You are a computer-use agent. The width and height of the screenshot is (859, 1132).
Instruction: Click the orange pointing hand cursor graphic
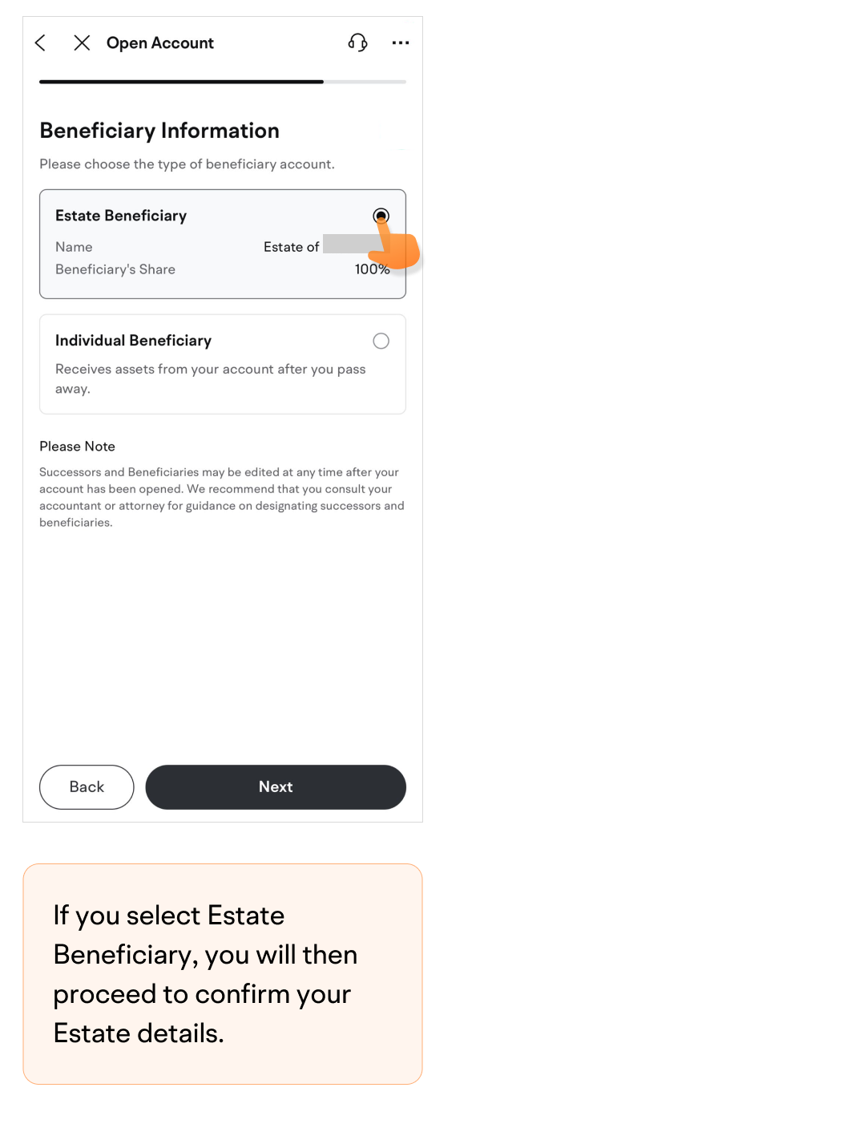pyautogui.click(x=395, y=244)
